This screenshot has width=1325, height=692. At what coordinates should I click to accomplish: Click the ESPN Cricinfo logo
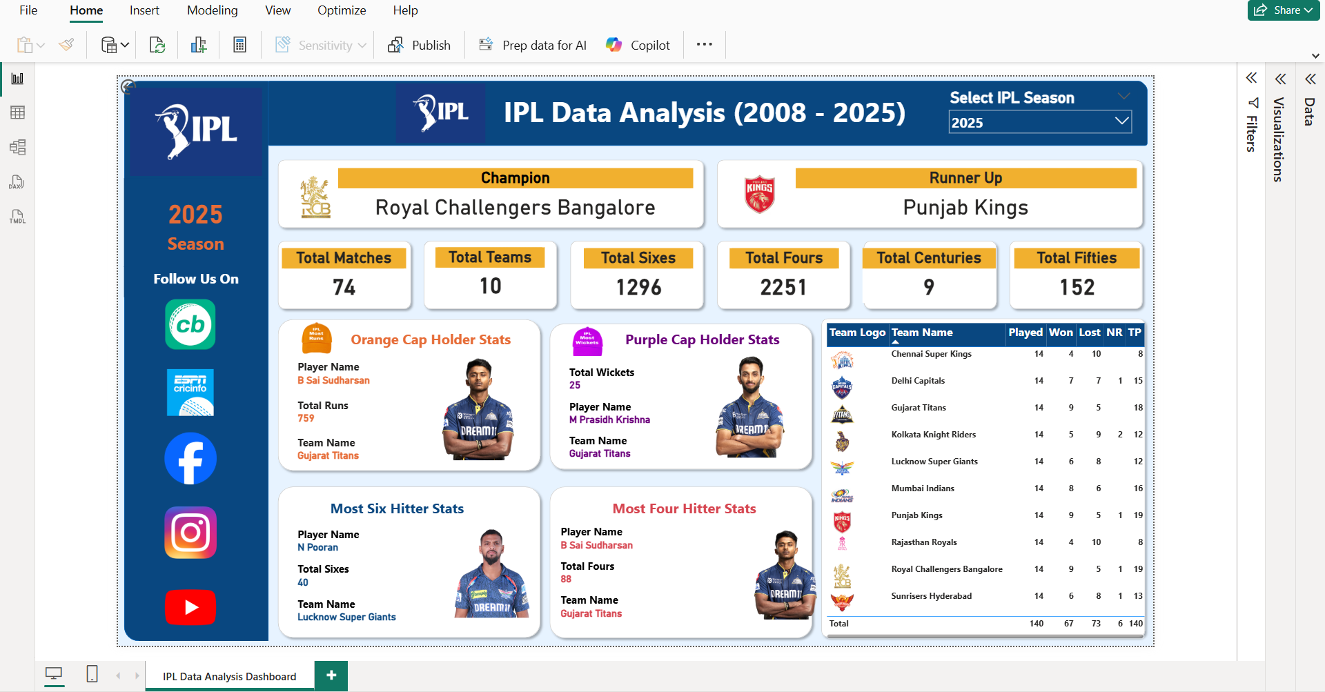[190, 393]
